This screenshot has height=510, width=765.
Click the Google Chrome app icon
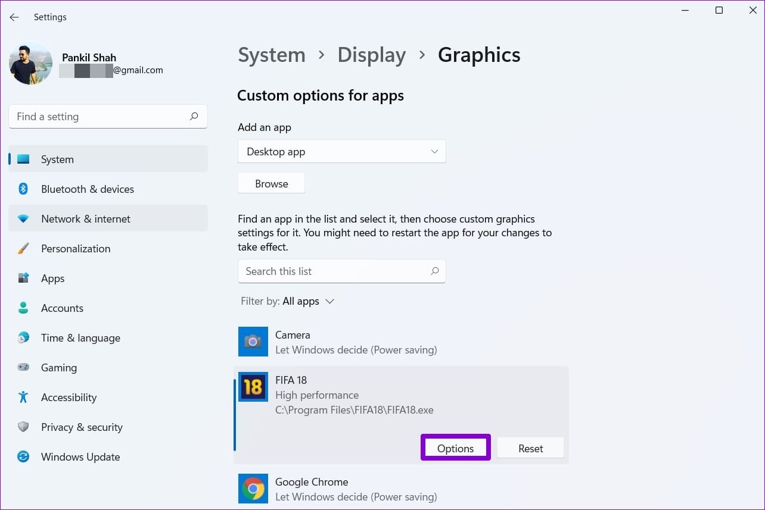point(253,489)
